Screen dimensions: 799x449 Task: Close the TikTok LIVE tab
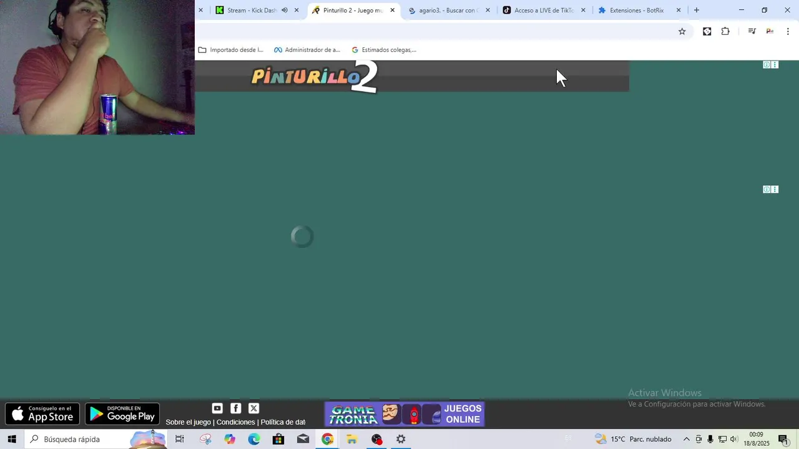click(x=584, y=10)
